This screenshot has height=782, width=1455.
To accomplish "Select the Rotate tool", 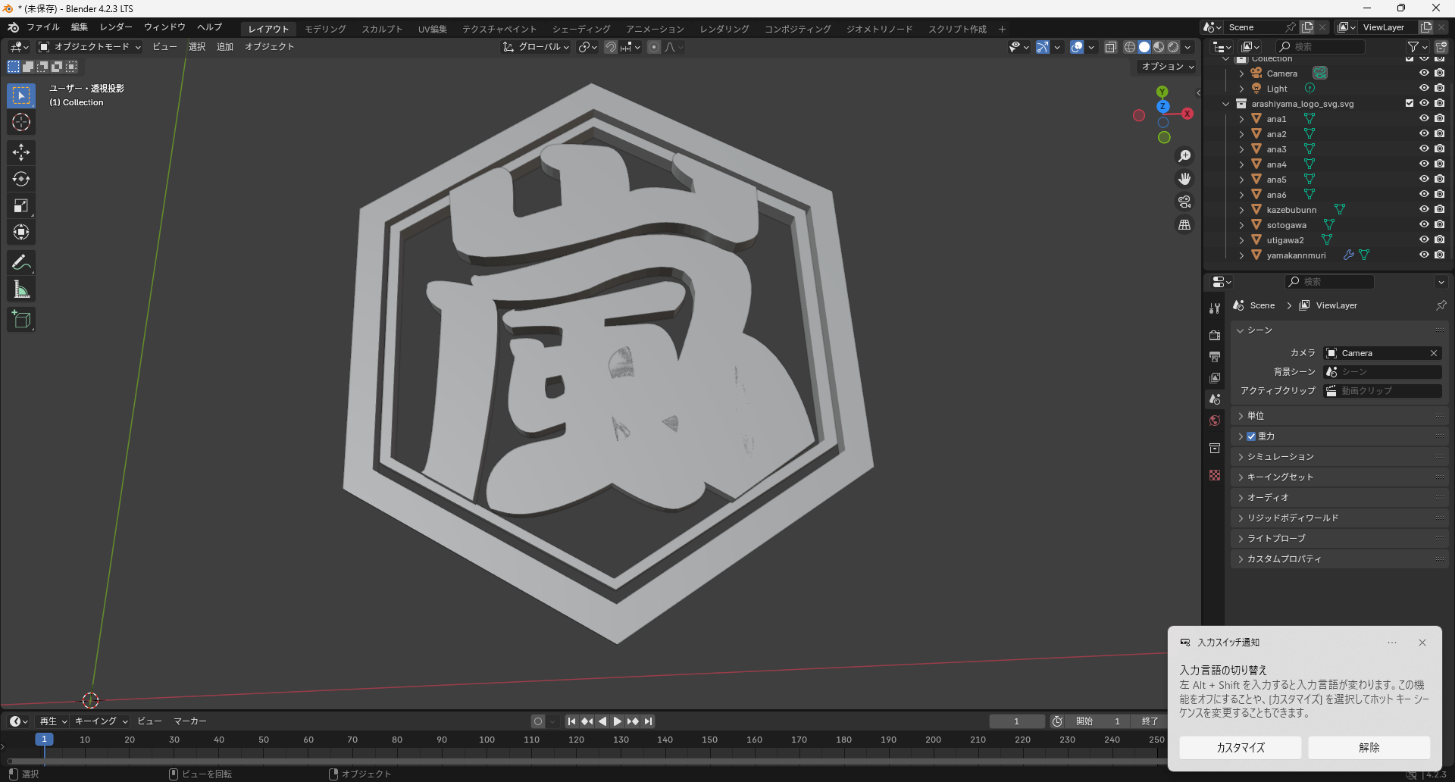I will pos(21,179).
